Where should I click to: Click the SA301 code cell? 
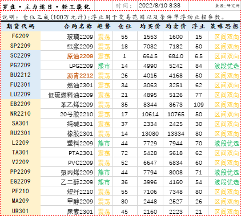(x=21, y=123)
